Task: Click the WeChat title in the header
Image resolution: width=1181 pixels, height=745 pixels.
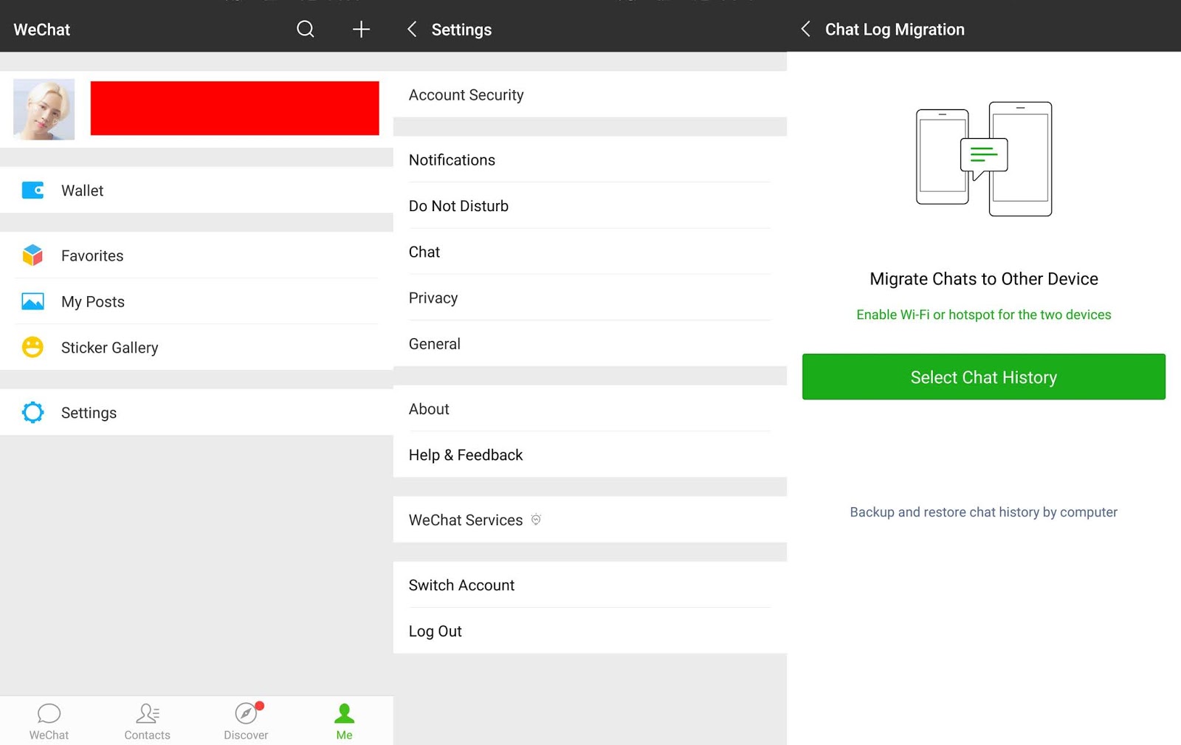Action: click(x=42, y=30)
